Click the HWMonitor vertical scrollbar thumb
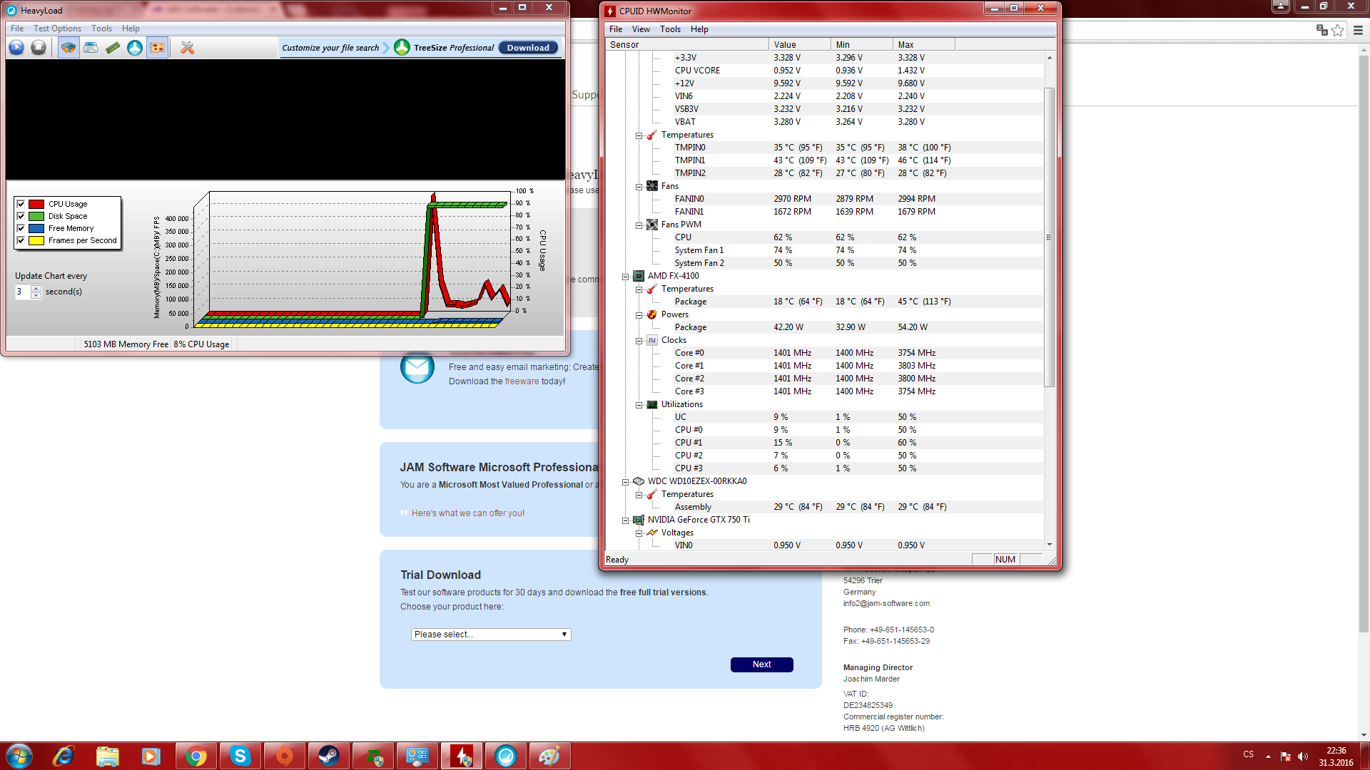Viewport: 1370px width, 770px height. [x=1049, y=237]
